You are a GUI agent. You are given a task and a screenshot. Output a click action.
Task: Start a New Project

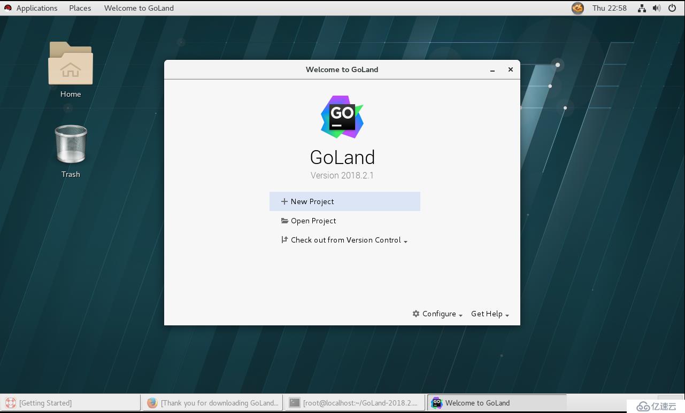tap(345, 201)
